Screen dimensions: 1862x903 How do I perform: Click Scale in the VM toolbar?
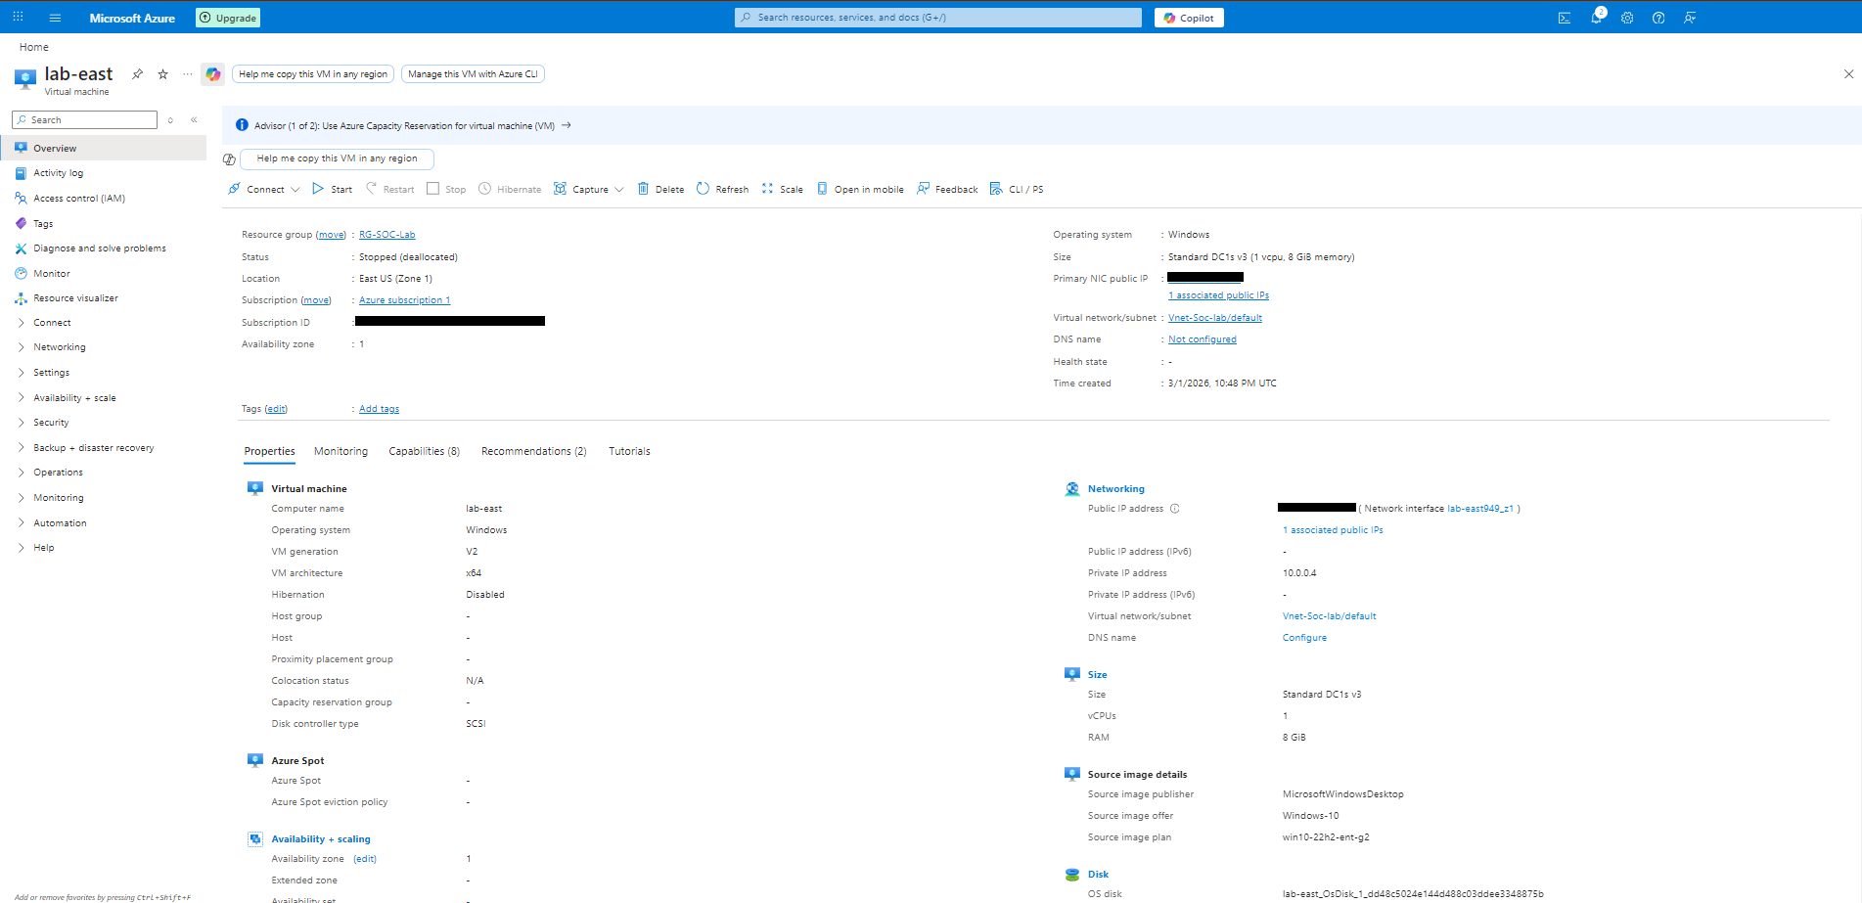pyautogui.click(x=783, y=189)
